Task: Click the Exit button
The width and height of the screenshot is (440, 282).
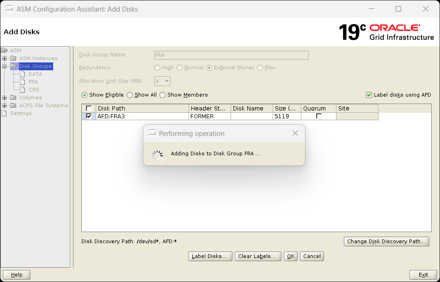Action: pyautogui.click(x=423, y=275)
